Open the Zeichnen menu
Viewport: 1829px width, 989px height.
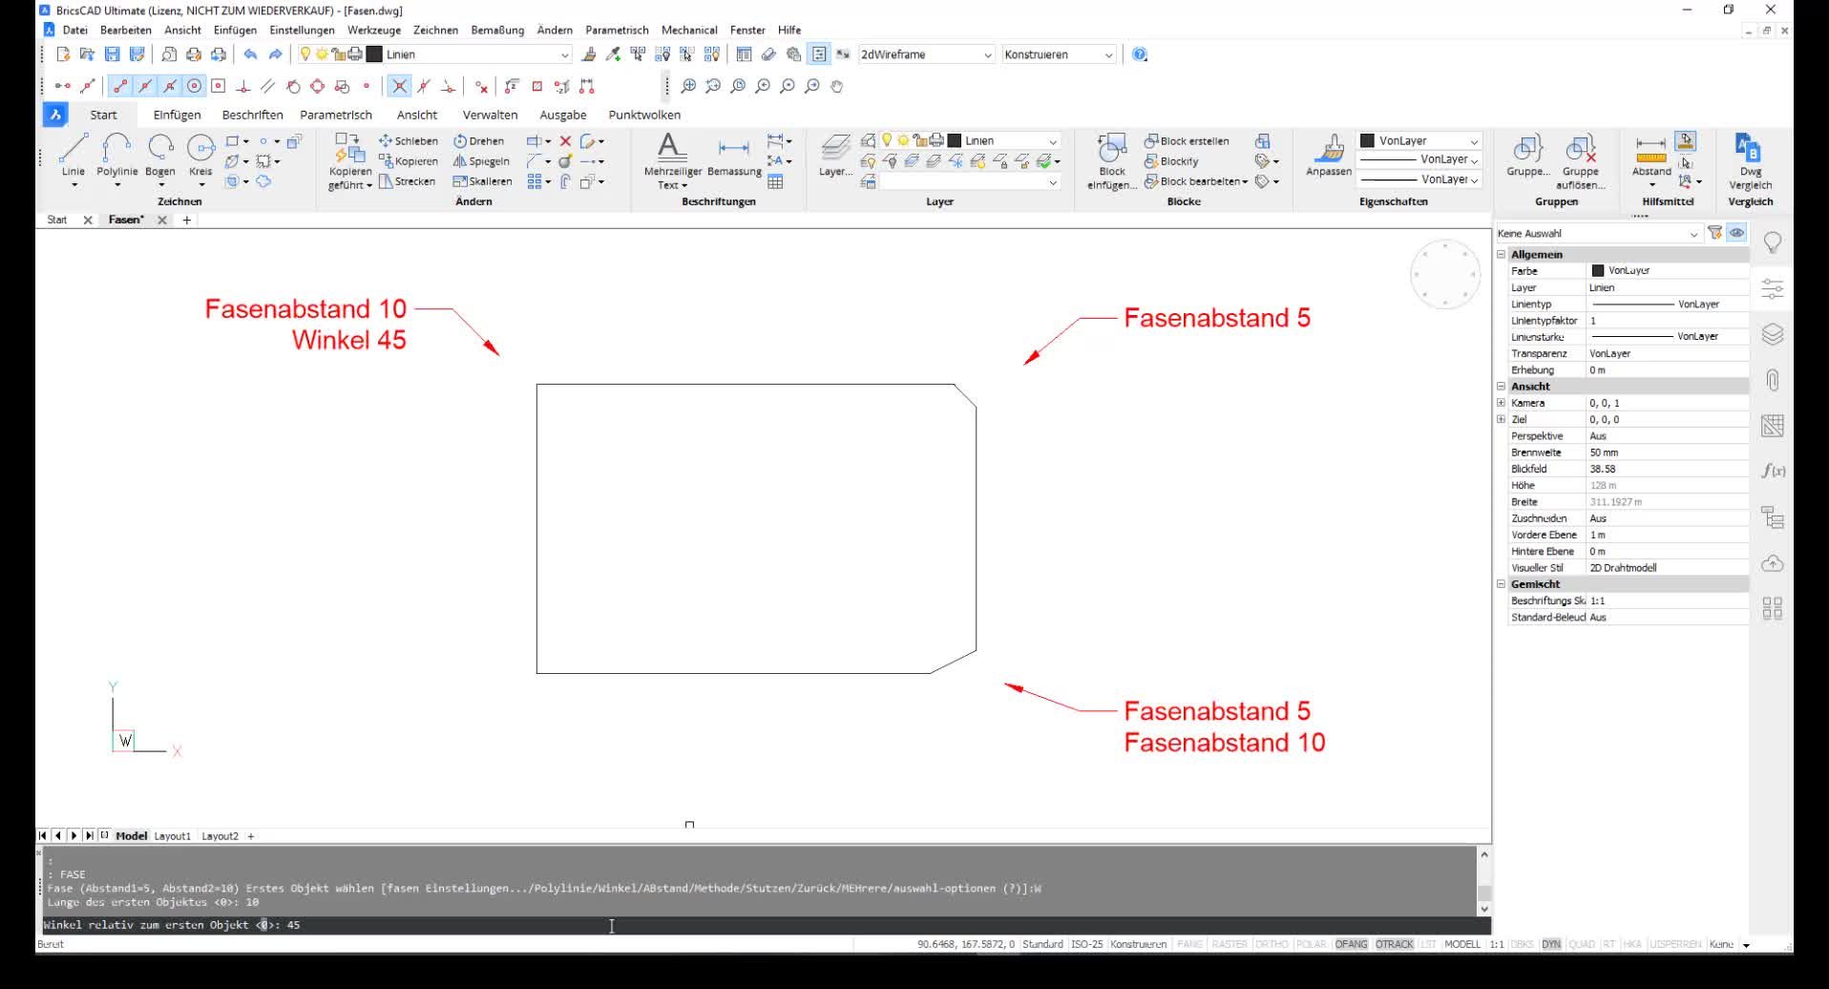[435, 30]
